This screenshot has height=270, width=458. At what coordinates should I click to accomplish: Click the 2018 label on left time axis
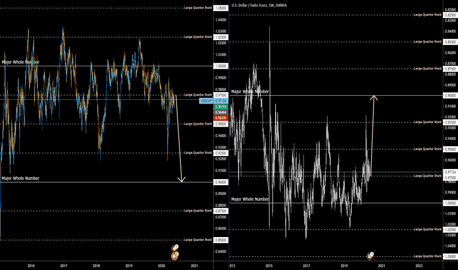click(96, 266)
